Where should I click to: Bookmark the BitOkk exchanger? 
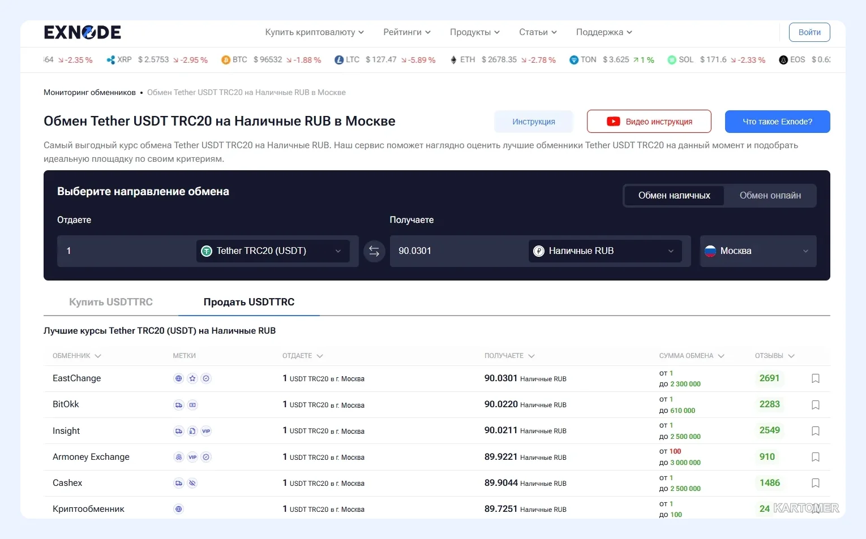[816, 405]
